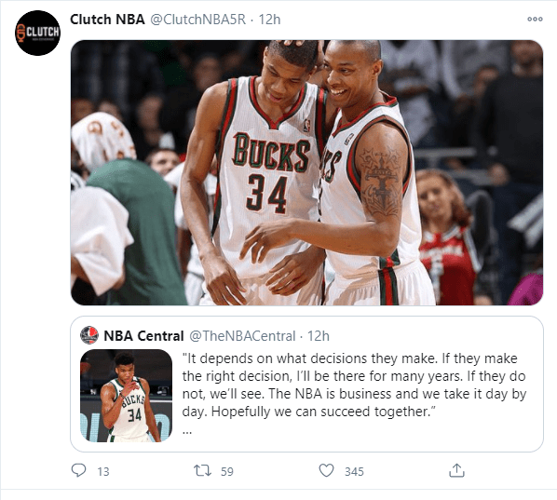The width and height of the screenshot is (557, 500).
Task: Click the like count 345
Action: tap(354, 471)
